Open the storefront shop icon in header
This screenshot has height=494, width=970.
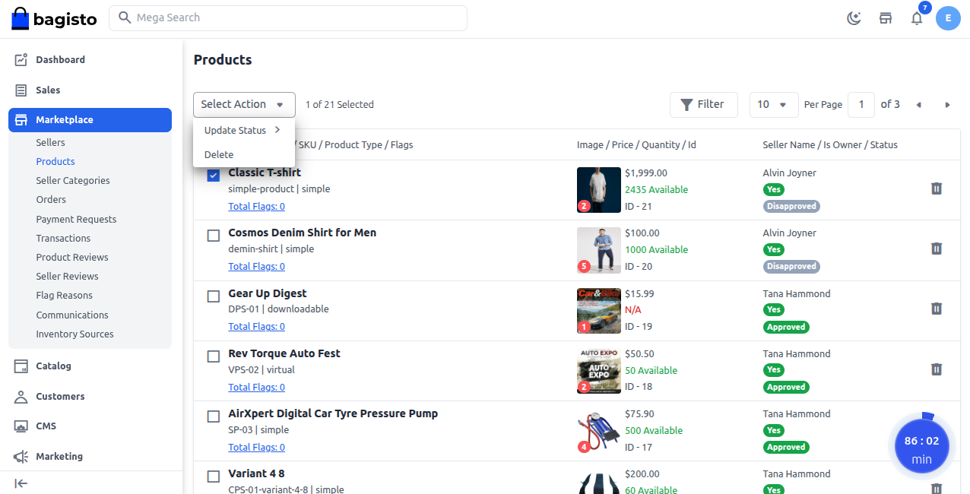(x=886, y=18)
